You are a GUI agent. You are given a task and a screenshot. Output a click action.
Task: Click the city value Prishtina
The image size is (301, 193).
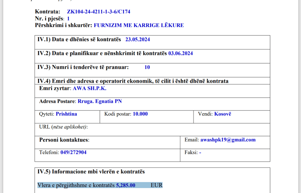point(66,114)
